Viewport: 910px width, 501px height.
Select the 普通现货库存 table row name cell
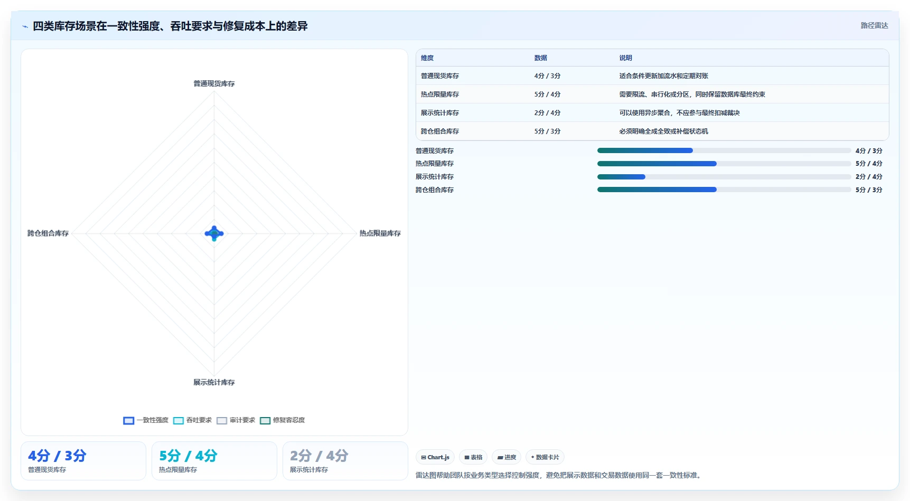point(440,76)
